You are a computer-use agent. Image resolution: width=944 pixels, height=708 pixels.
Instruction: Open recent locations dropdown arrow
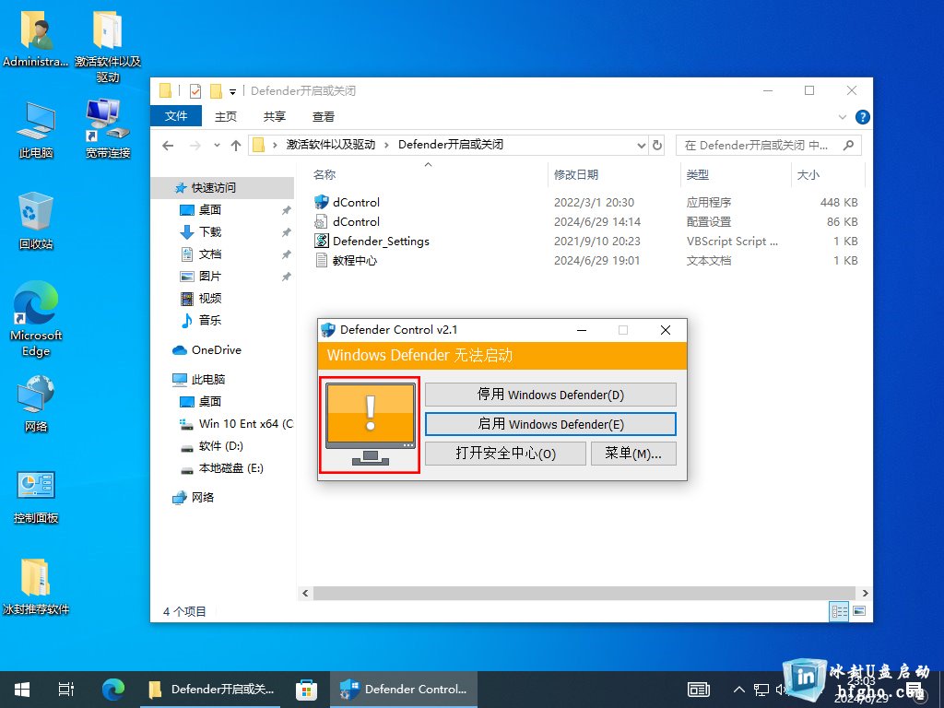pos(217,146)
